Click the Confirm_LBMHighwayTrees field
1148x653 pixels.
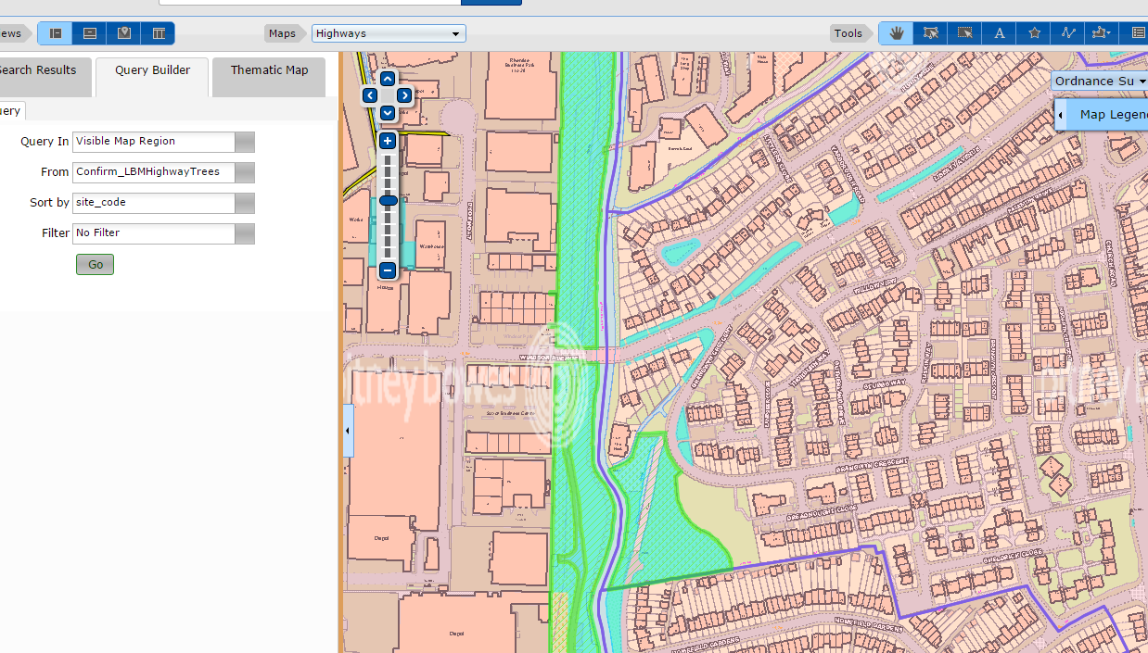click(154, 172)
